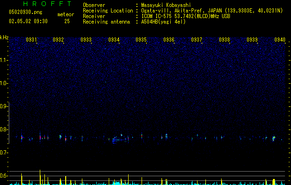Select the file name 05020930.png
The image size is (291, 185).
(25, 12)
